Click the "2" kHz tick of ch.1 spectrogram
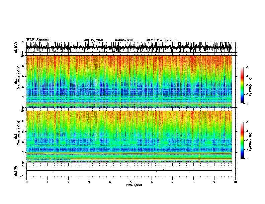Image resolution: width=265 pixels, height=204 pixels. 23,97
